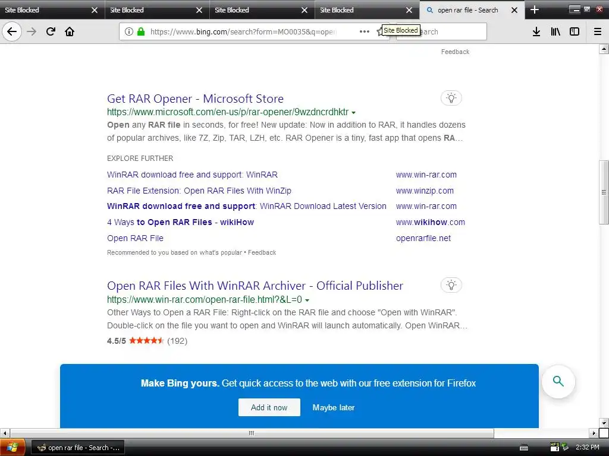
Task: Click the 2:32 PM taskbar clock
Action: [x=587, y=447]
